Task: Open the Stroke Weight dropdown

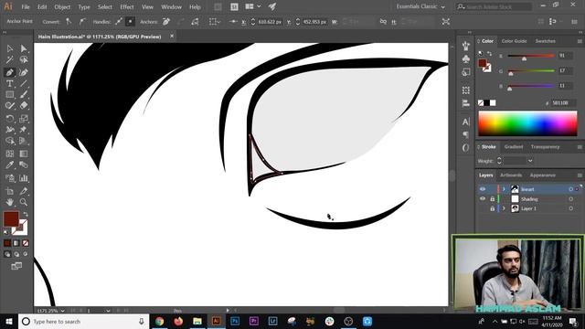Action: point(530,161)
